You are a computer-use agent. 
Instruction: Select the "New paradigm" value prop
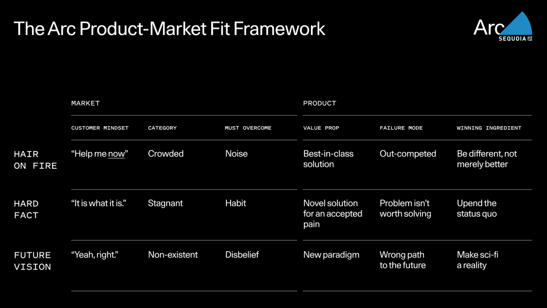tap(331, 255)
